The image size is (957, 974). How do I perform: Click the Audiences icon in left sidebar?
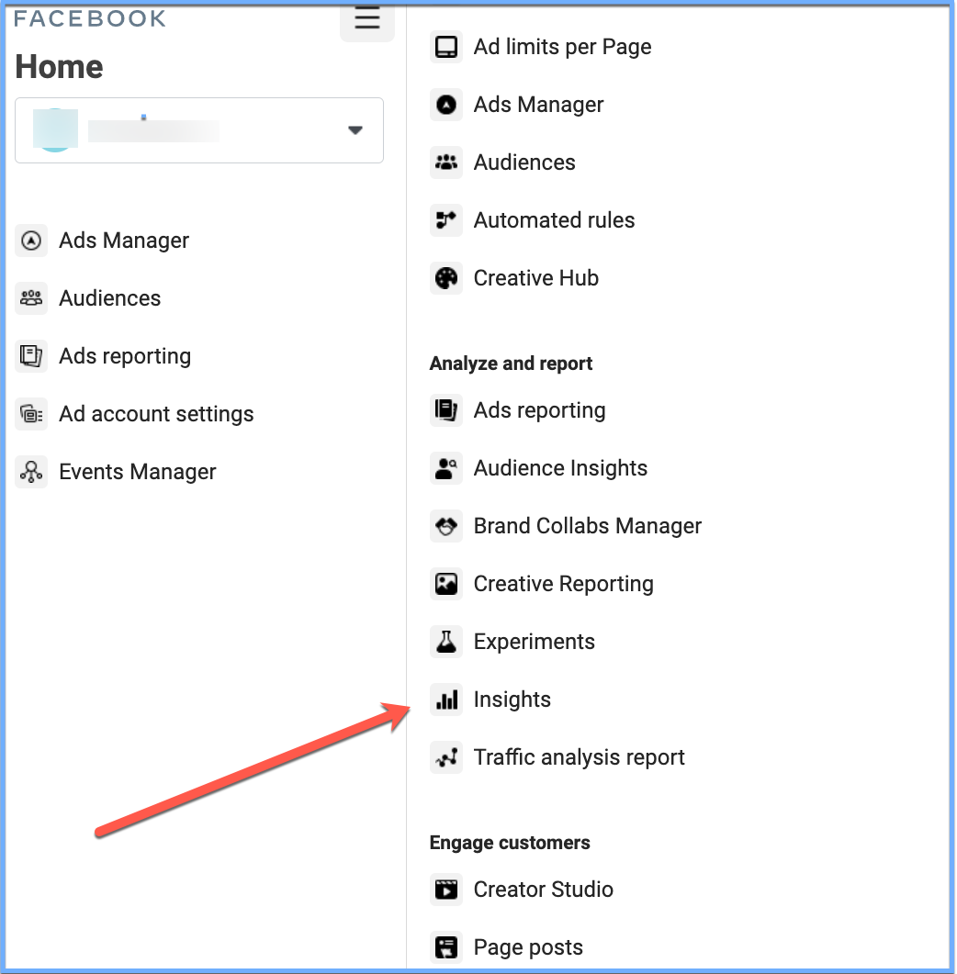31,298
